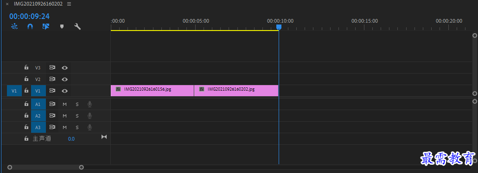Image resolution: width=478 pixels, height=173 pixels.
Task: Click the playhead timecode 00:00:09:24
Action: pos(29,16)
